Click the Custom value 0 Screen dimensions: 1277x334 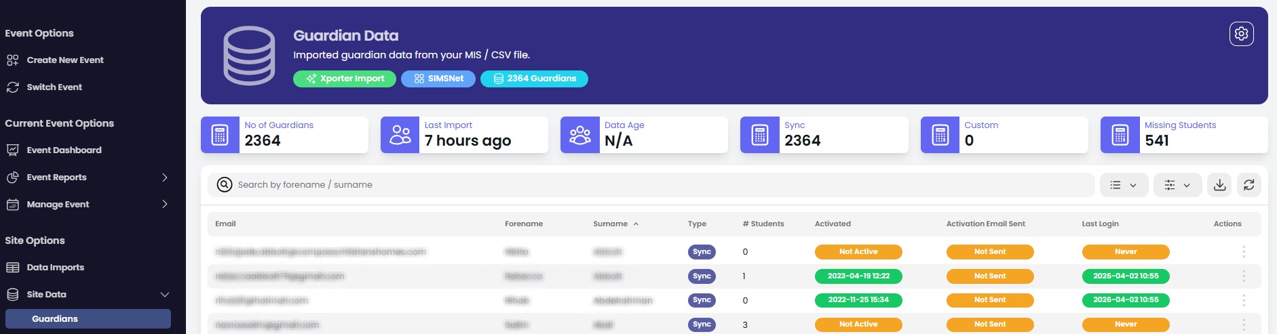coord(969,141)
